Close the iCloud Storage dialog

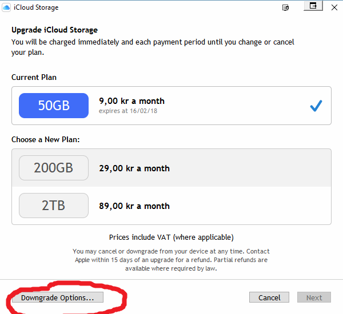pyautogui.click(x=334, y=6)
